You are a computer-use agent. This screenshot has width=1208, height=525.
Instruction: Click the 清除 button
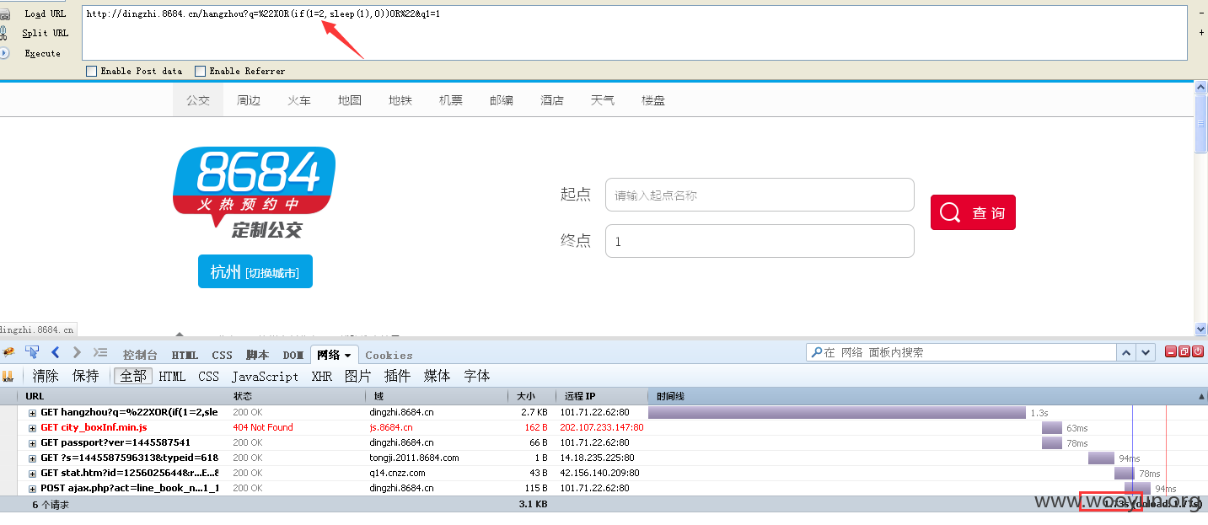[46, 376]
